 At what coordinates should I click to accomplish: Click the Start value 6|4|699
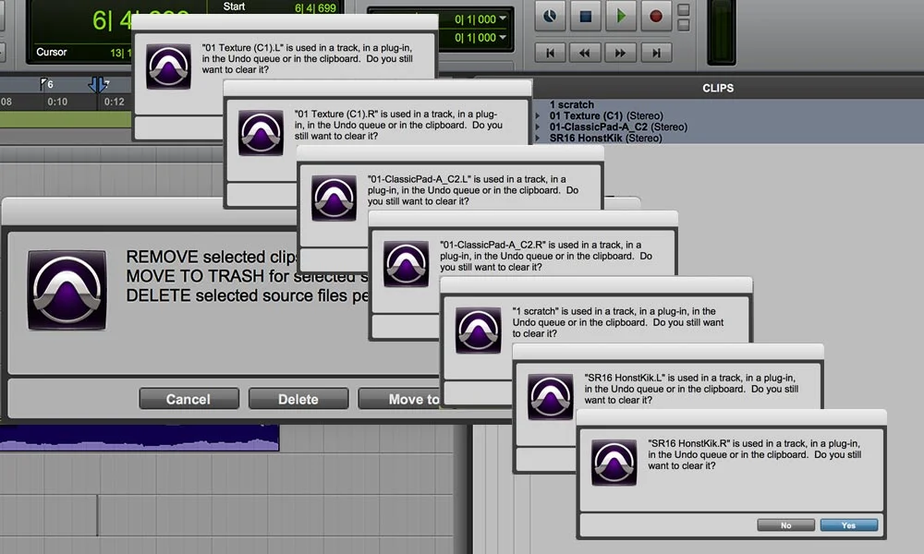pyautogui.click(x=315, y=7)
